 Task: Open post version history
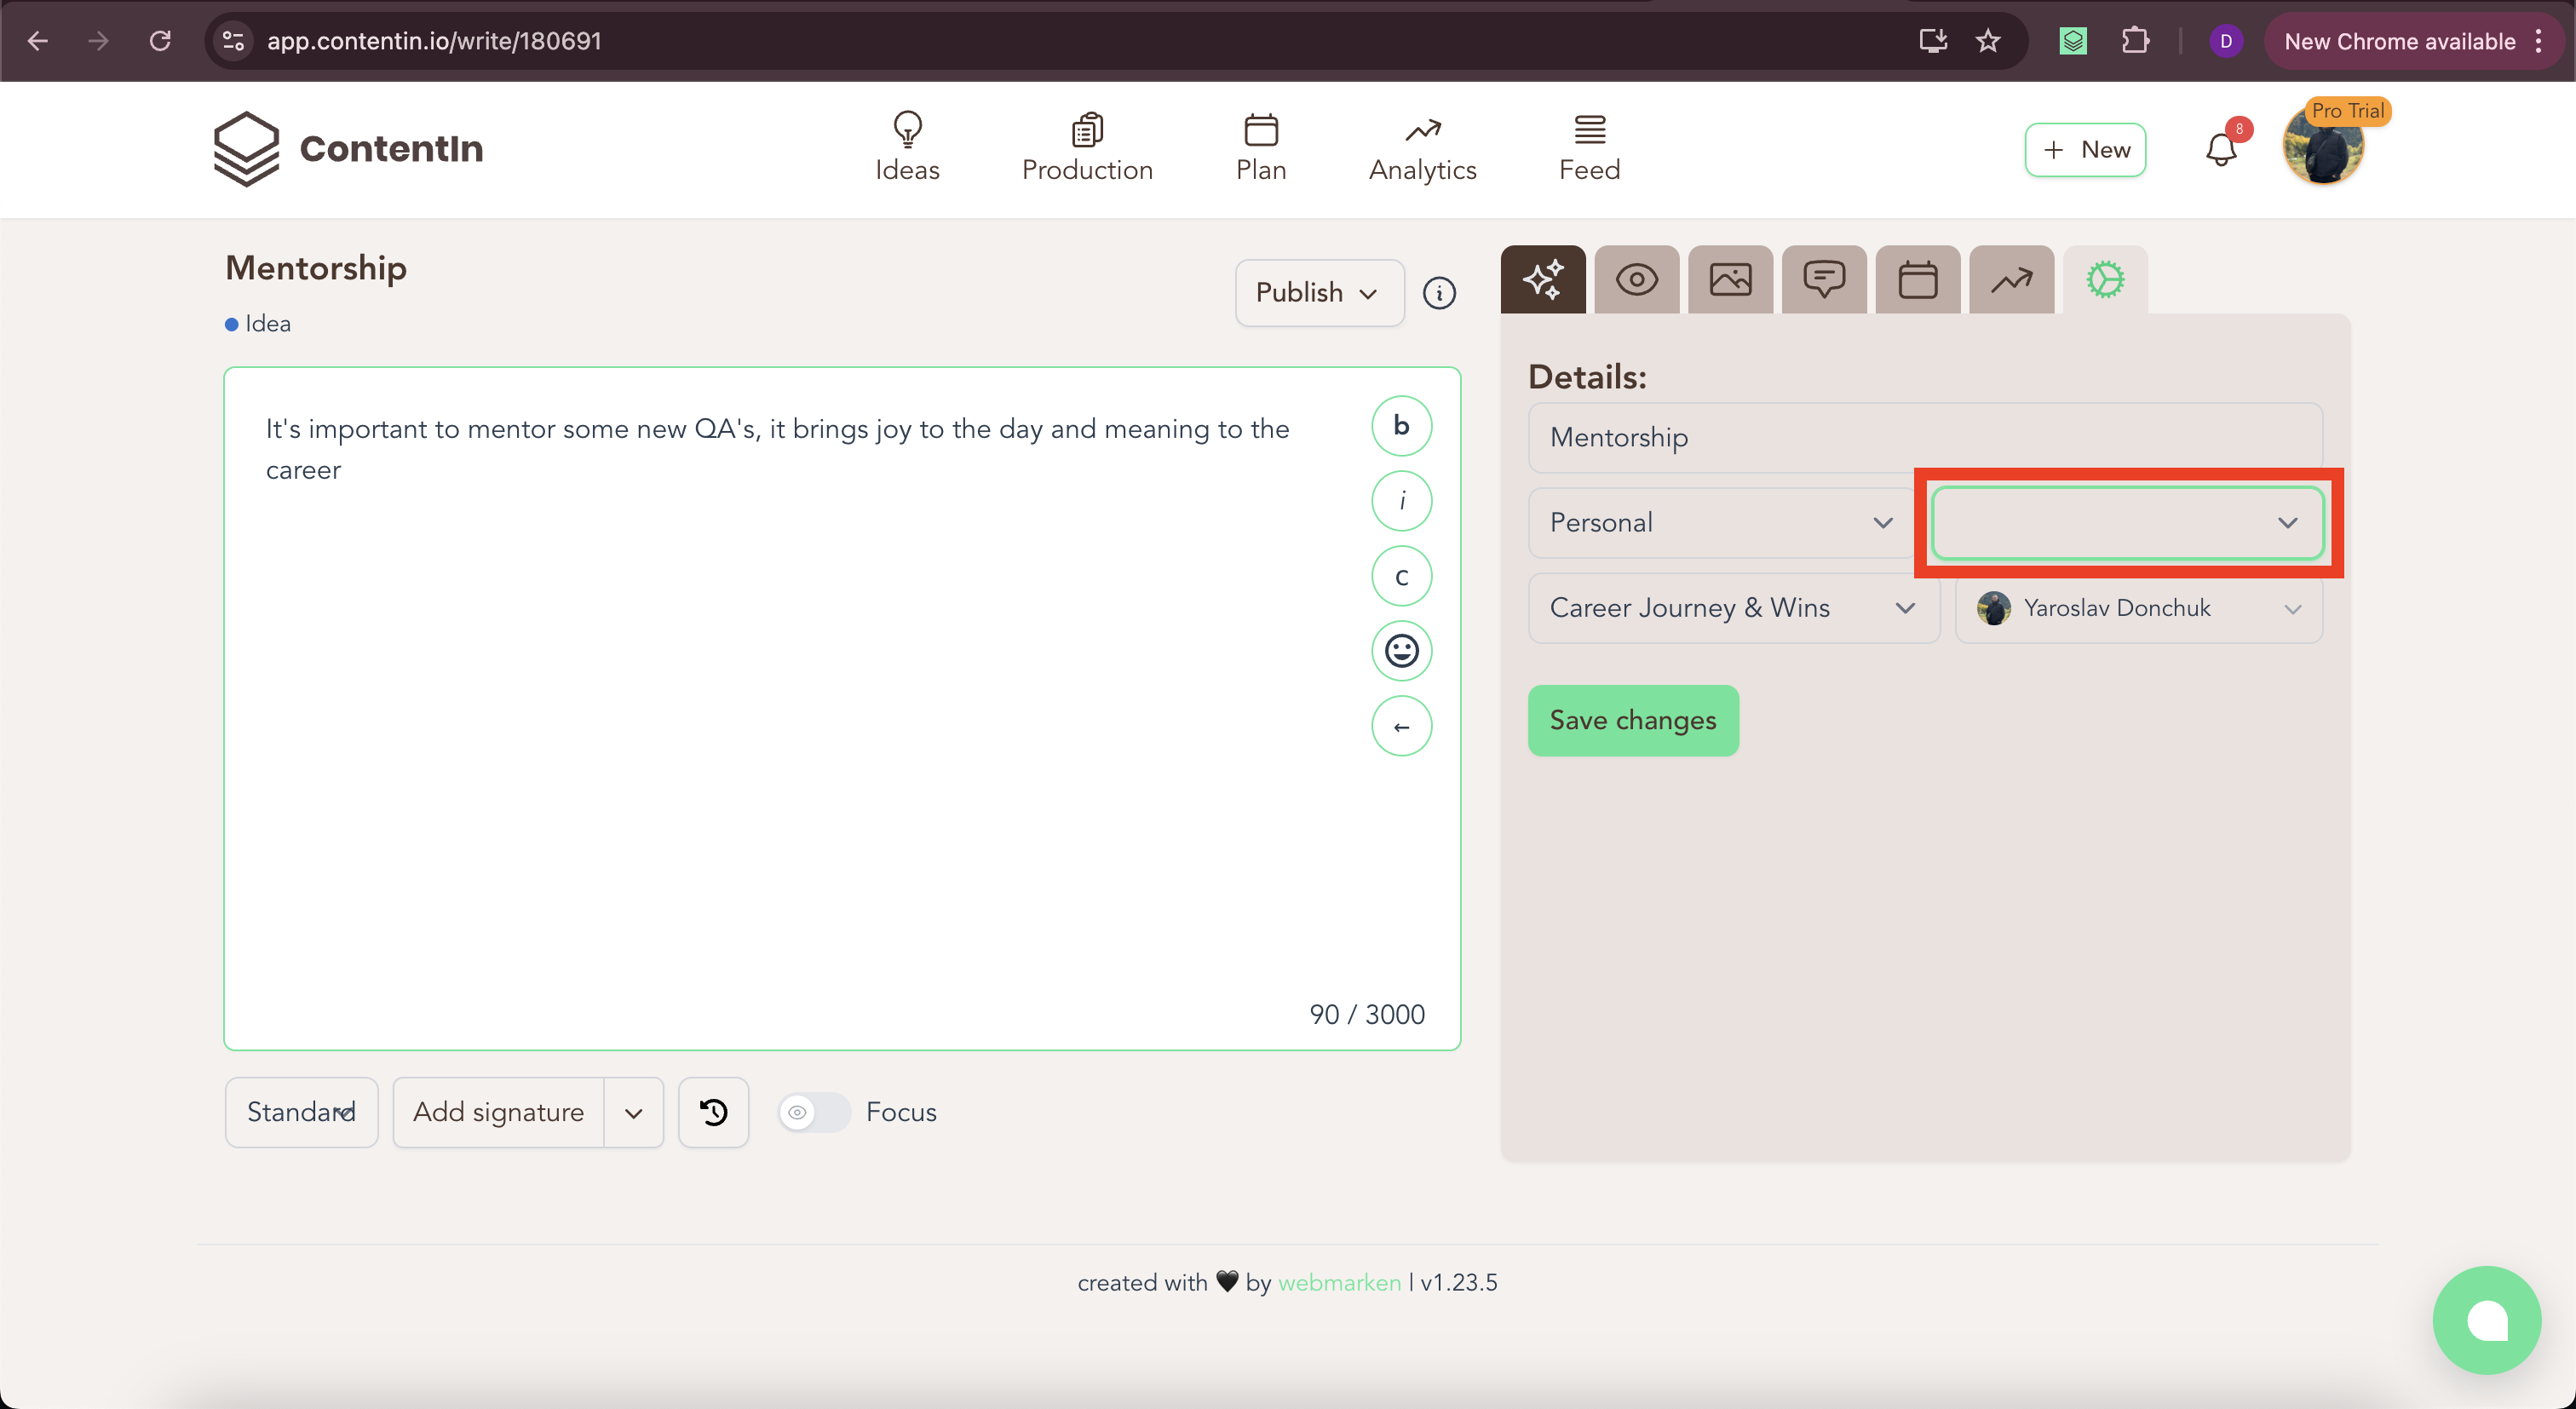coord(713,1112)
